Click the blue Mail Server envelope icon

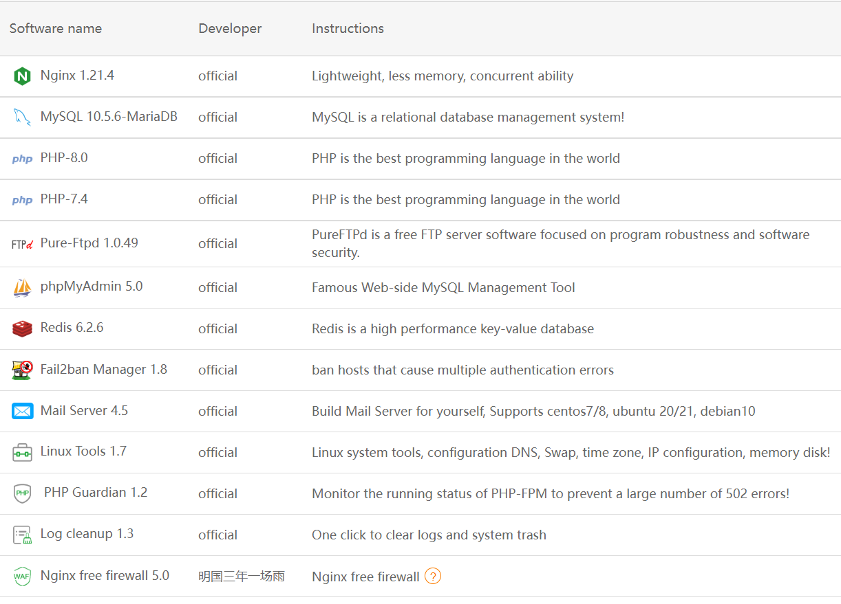click(22, 411)
